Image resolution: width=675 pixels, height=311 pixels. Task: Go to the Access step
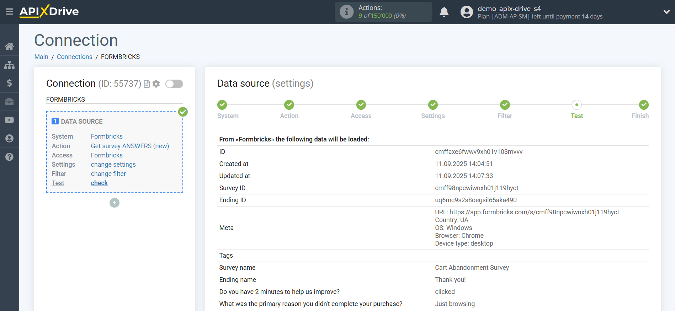pos(361,116)
